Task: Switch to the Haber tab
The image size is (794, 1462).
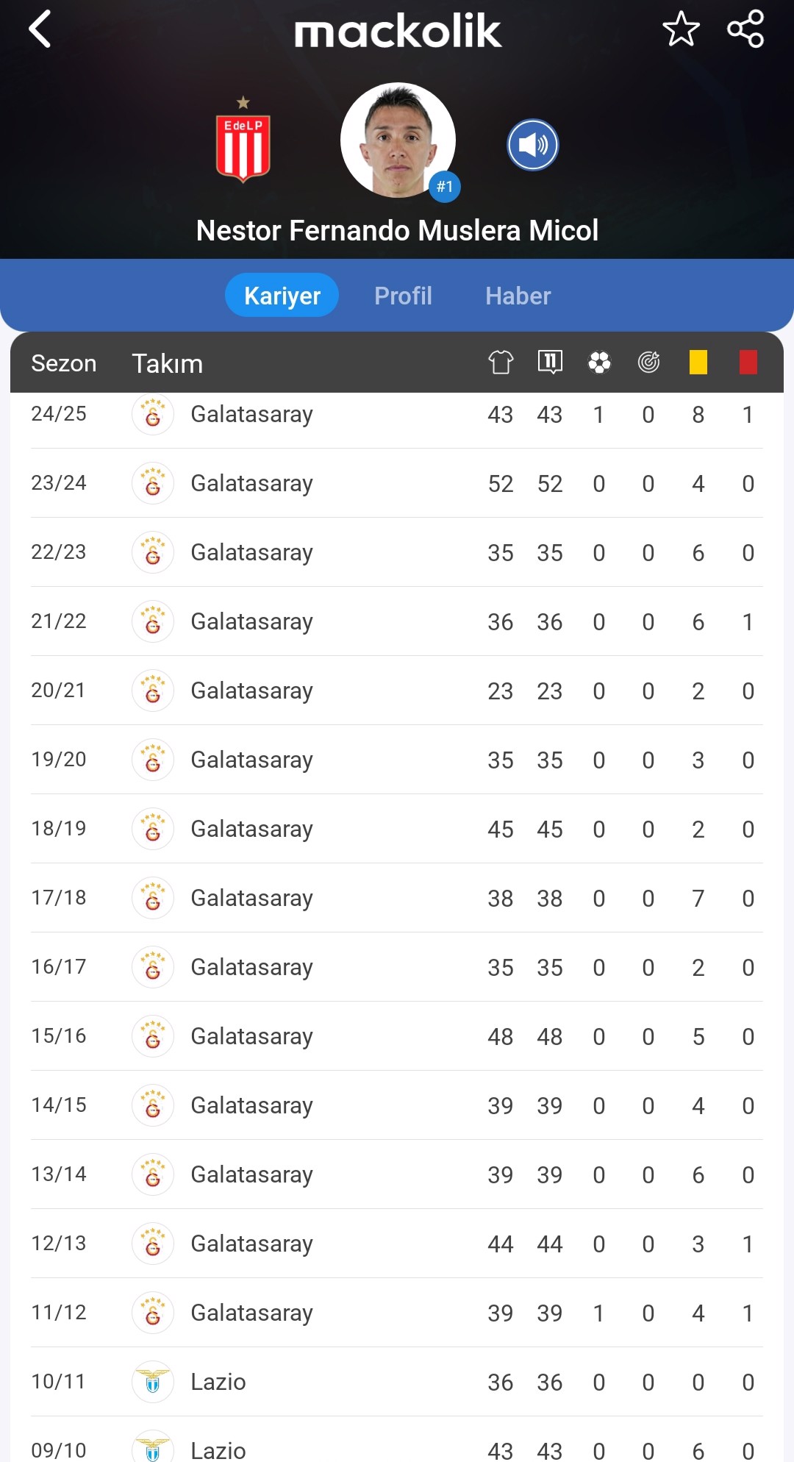Action: coord(518,296)
